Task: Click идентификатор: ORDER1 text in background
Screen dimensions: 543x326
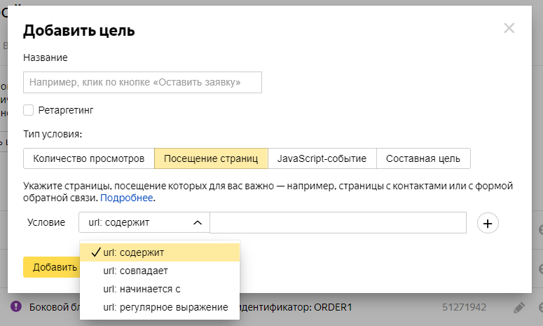Action: pyautogui.click(x=296, y=307)
